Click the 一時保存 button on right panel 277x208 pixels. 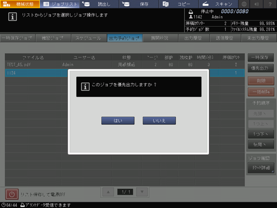tap(260, 57)
